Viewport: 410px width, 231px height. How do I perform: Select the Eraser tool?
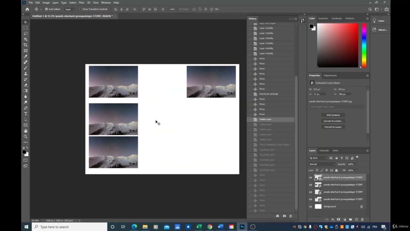click(x=26, y=85)
